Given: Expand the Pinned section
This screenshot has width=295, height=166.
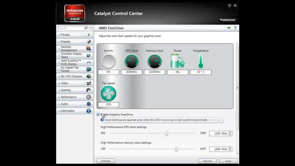Looking at the screenshot, I should 75,35.
